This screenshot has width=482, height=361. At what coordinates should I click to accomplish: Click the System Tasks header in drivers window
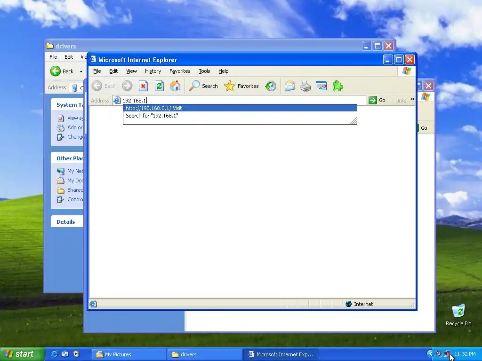(x=67, y=105)
